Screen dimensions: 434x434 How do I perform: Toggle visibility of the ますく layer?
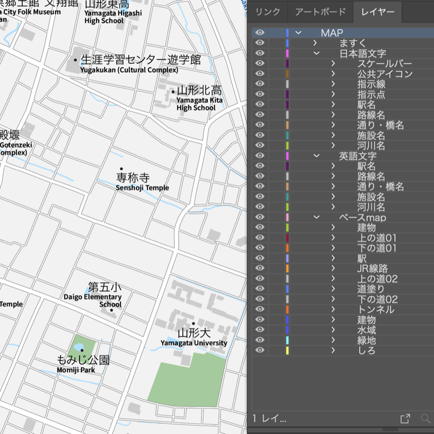[259, 42]
